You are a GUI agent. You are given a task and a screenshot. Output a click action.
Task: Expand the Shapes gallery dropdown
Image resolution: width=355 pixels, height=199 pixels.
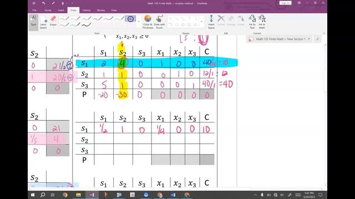(201, 22)
